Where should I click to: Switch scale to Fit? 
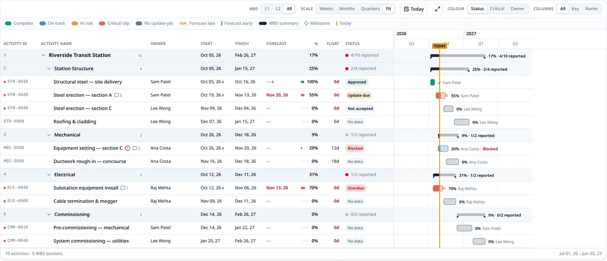tap(388, 9)
